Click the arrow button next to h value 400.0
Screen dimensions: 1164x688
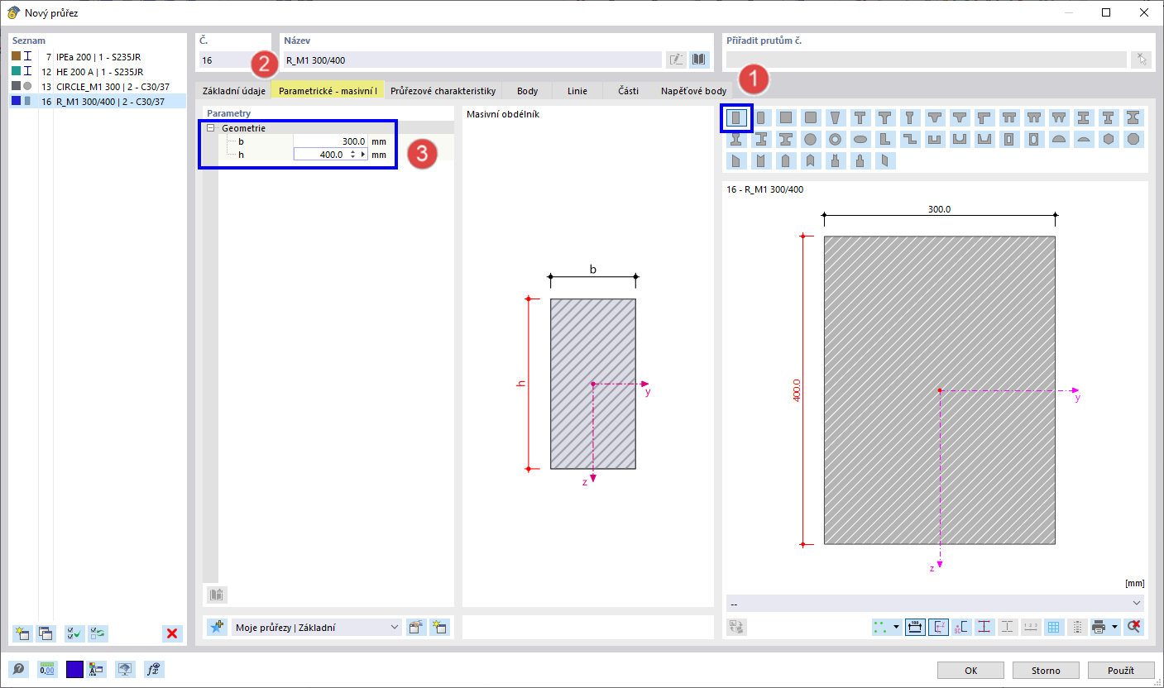point(362,155)
